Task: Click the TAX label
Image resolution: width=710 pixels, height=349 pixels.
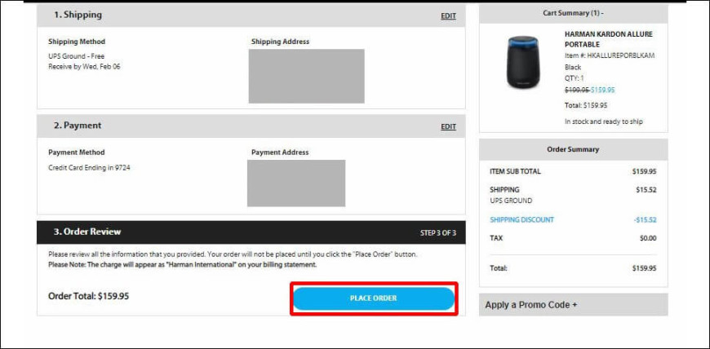Action: (496, 237)
